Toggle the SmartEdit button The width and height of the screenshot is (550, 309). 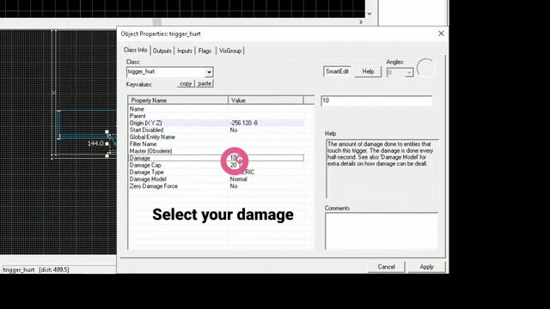coord(337,71)
